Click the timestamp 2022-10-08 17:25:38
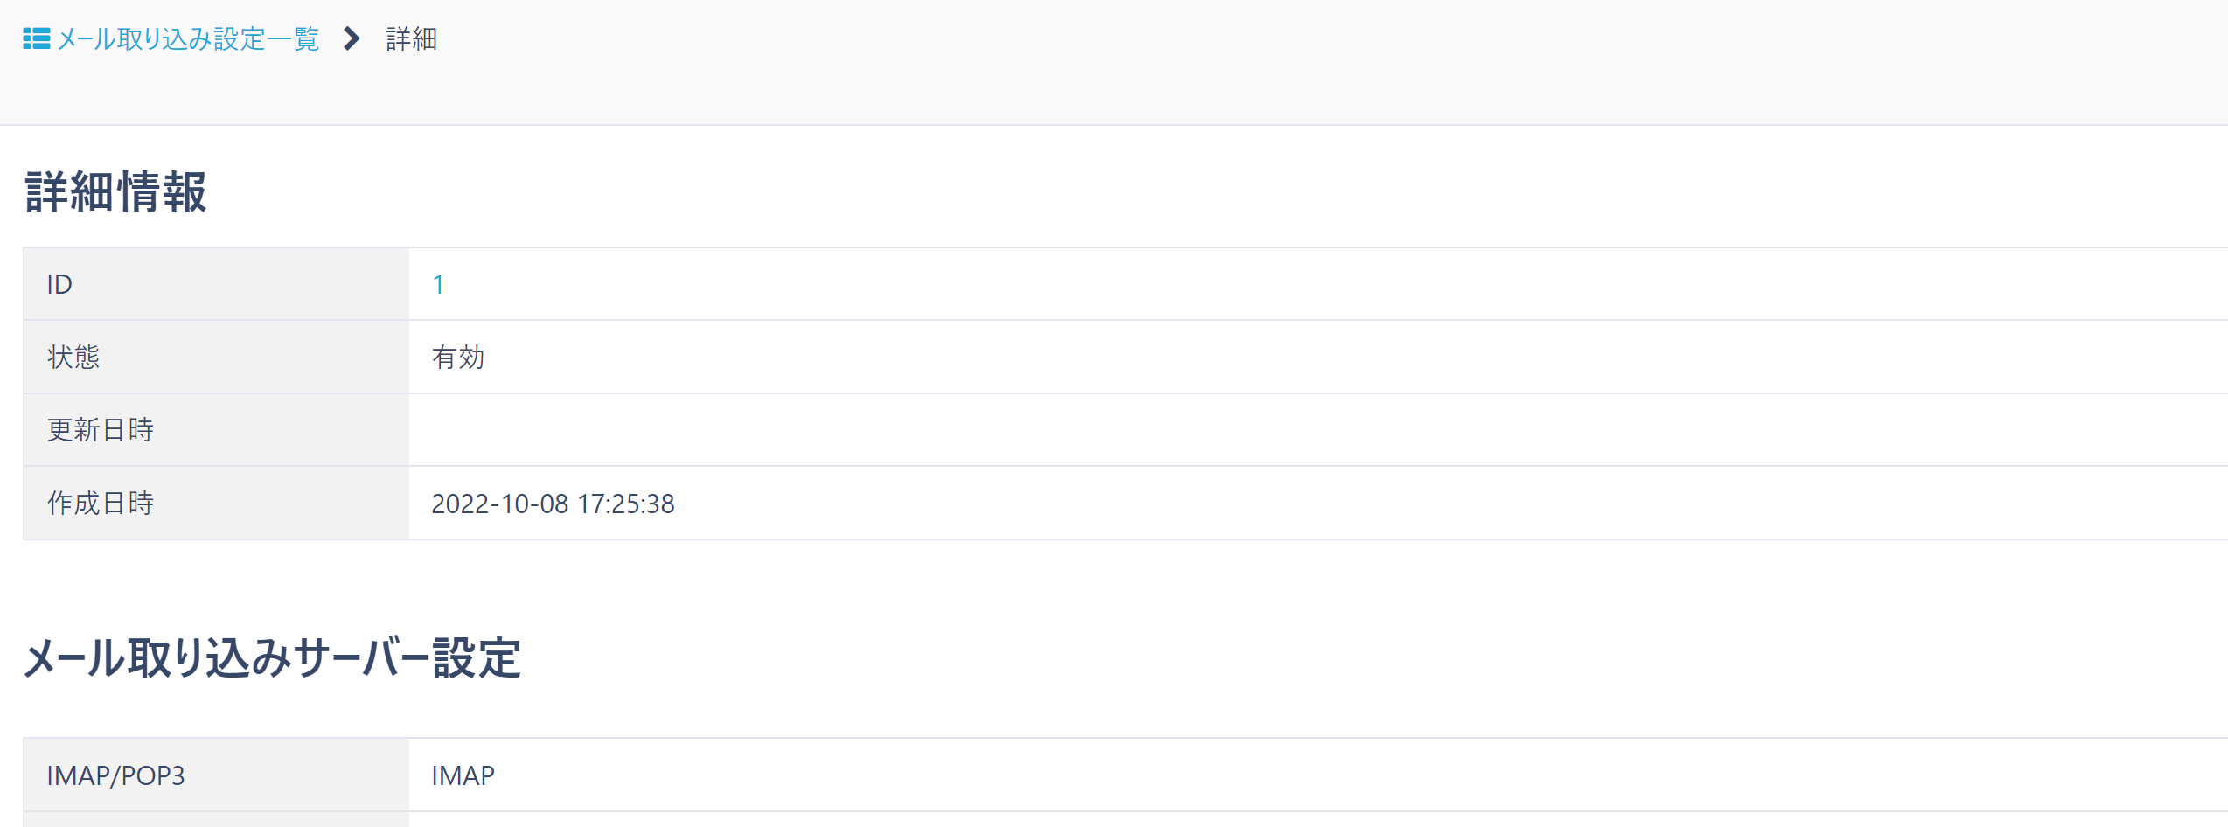This screenshot has width=2228, height=827. coord(554,504)
